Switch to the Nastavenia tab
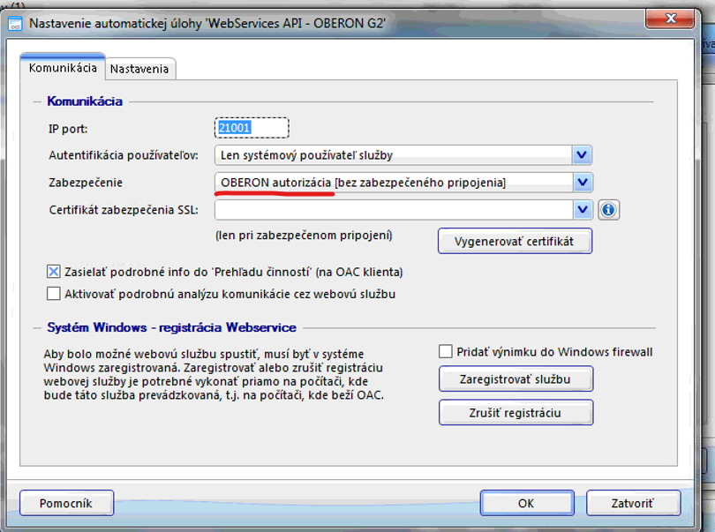The height and width of the screenshot is (532, 715). (141, 68)
